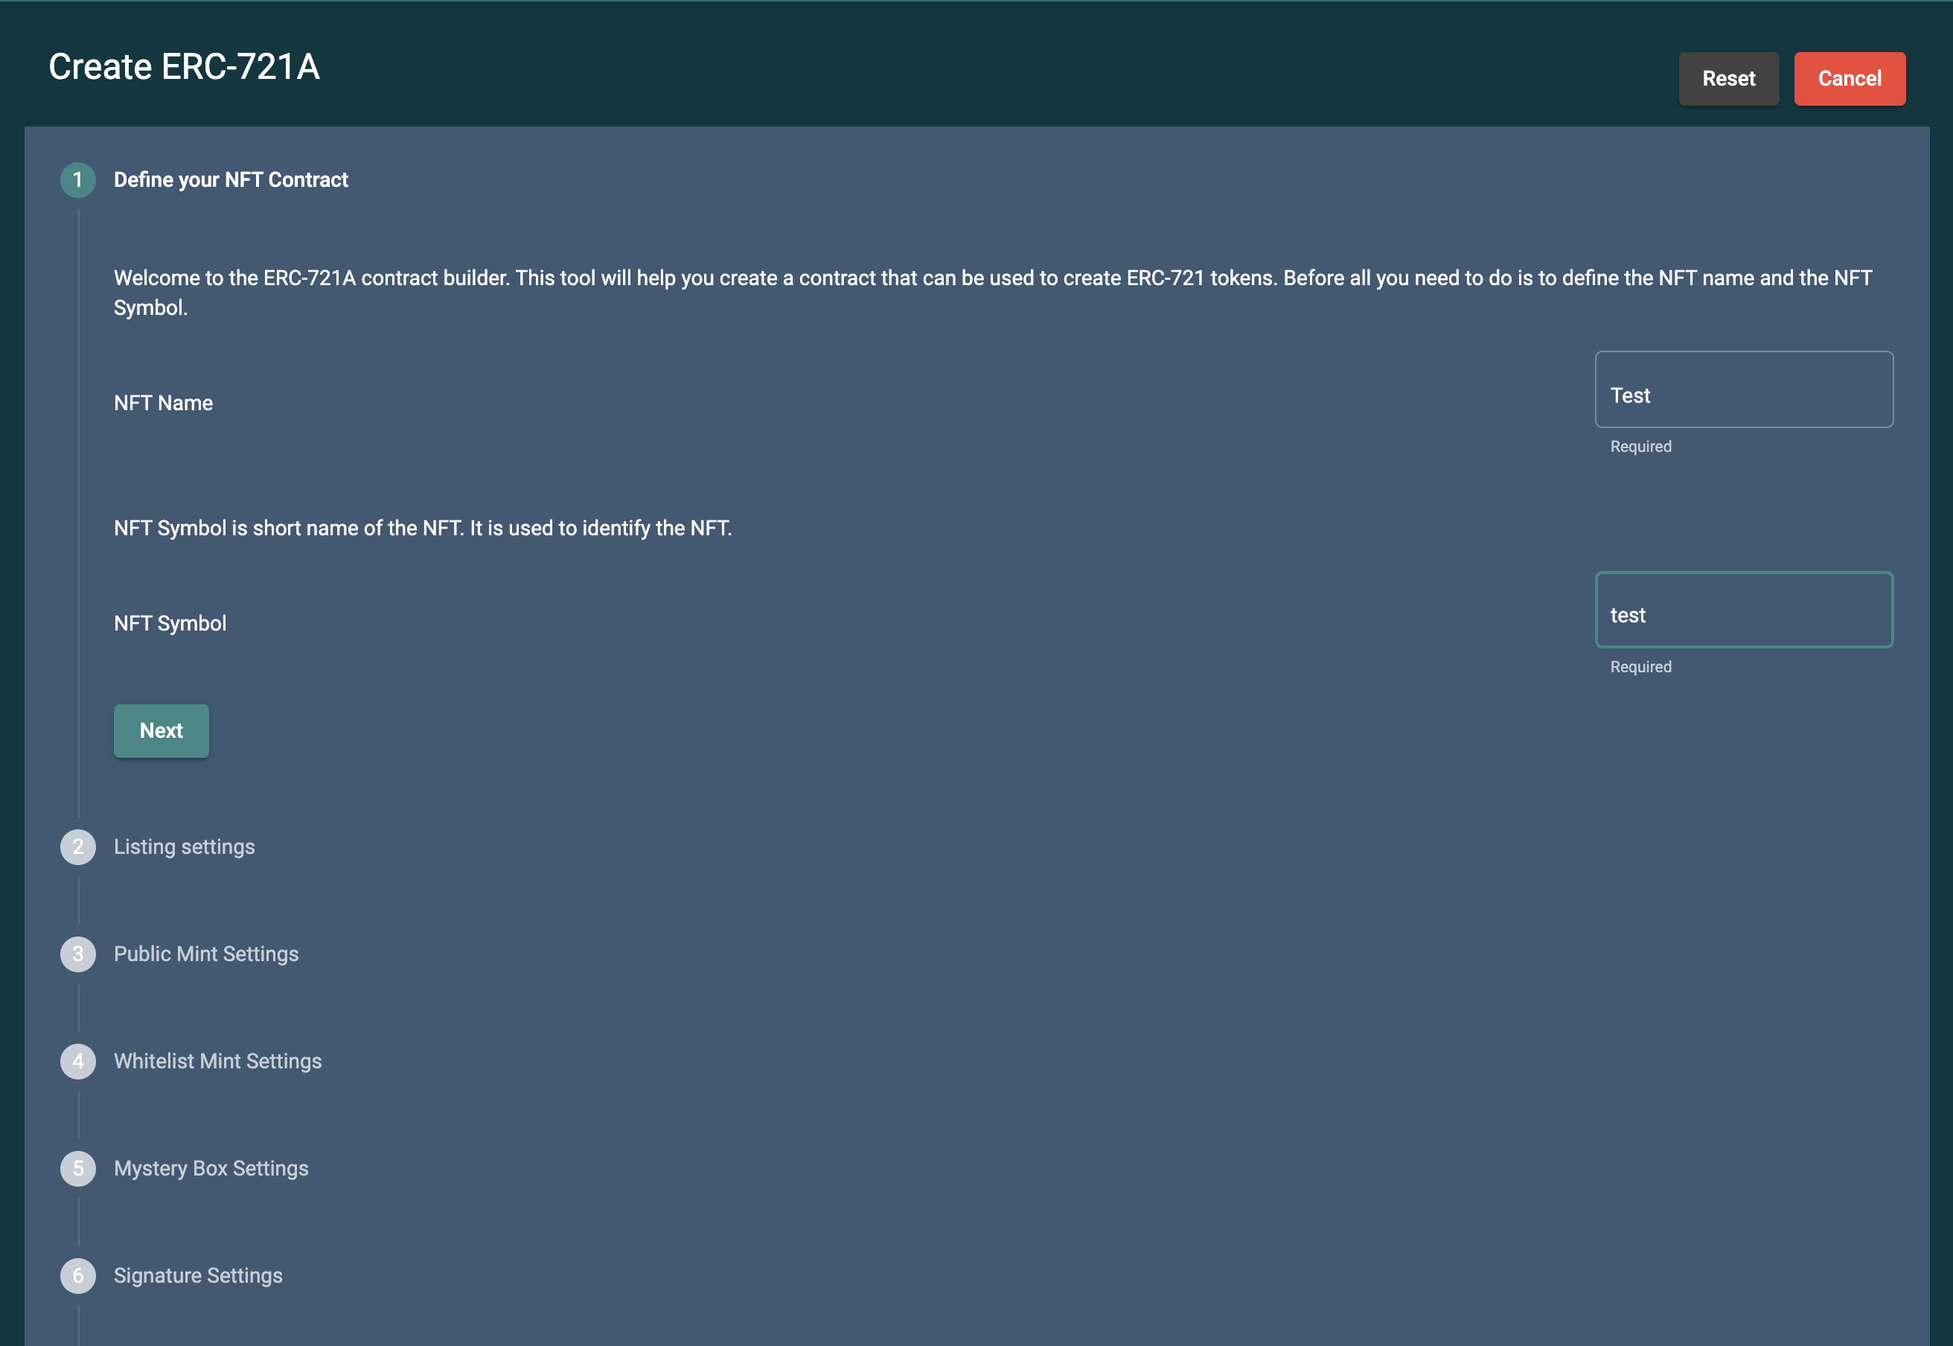1953x1346 pixels.
Task: Select the step 2 circle icon
Action: [x=77, y=846]
